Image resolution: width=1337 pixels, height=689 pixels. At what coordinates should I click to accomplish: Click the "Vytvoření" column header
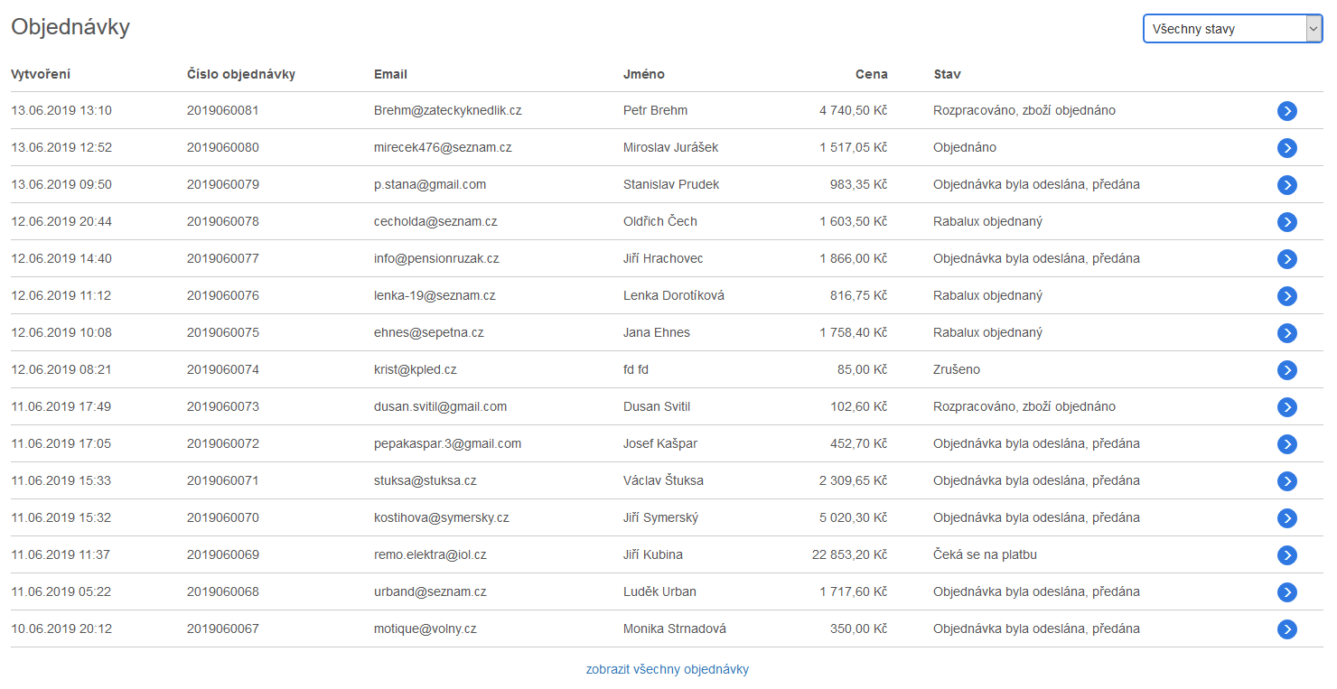[41, 74]
